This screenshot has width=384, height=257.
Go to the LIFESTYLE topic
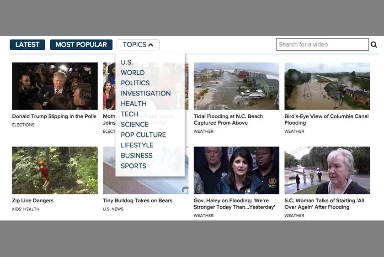pyautogui.click(x=137, y=145)
